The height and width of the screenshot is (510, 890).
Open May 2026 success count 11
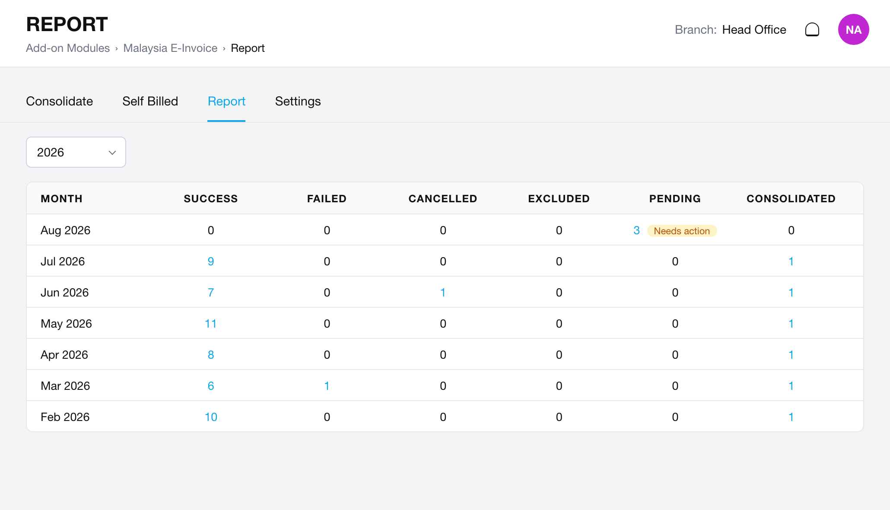tap(211, 324)
